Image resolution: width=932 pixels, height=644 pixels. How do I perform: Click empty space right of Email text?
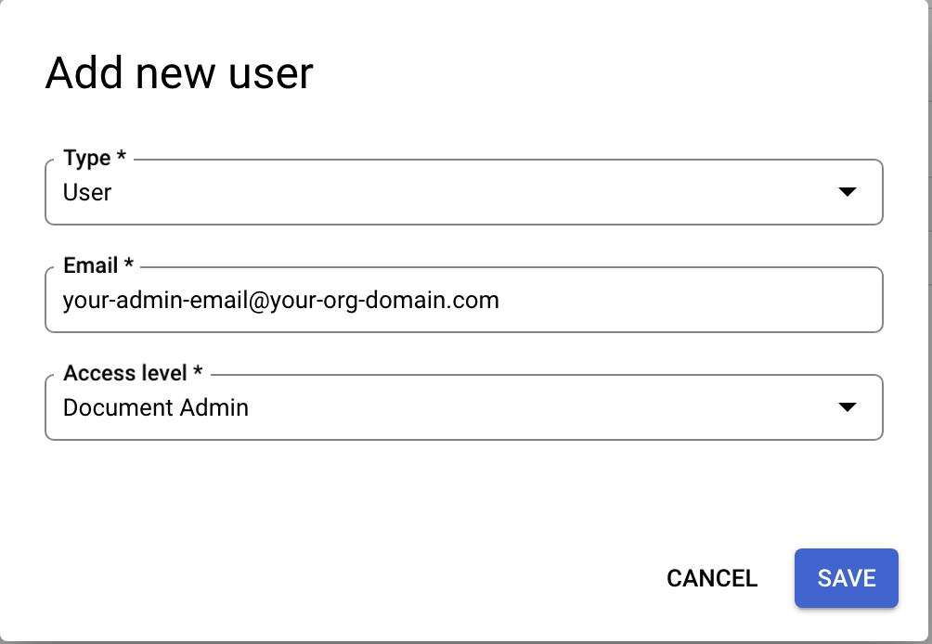(687, 300)
